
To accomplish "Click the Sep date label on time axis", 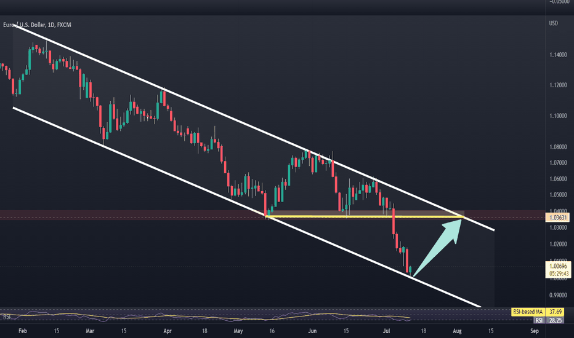I will (535, 331).
